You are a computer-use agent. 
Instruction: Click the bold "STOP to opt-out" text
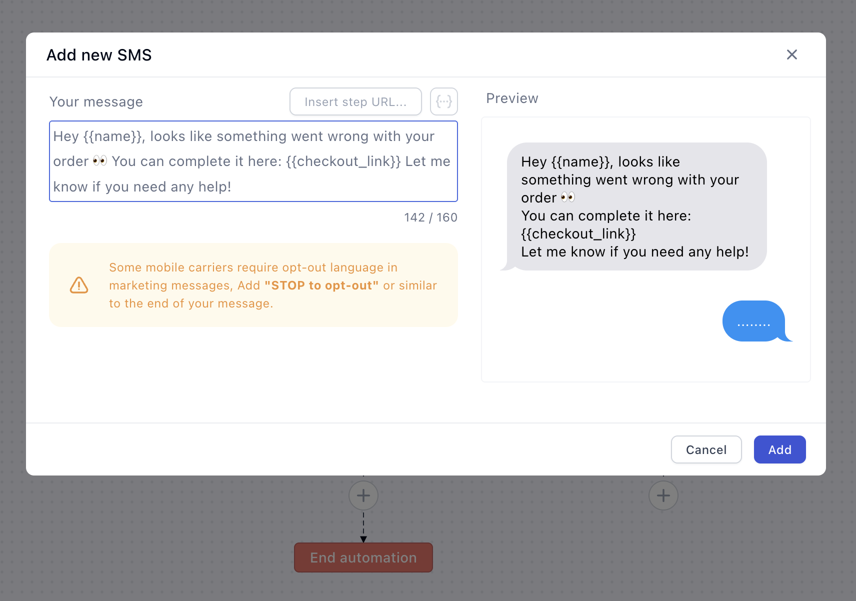(321, 285)
